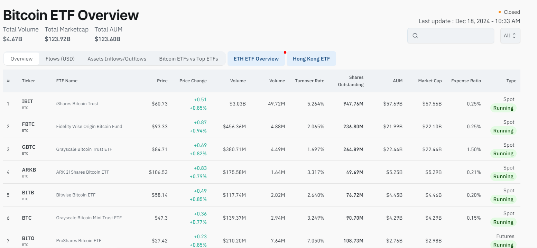This screenshot has width=537, height=248.
Task: Click ARKB price $106.53
Action: coord(158,172)
